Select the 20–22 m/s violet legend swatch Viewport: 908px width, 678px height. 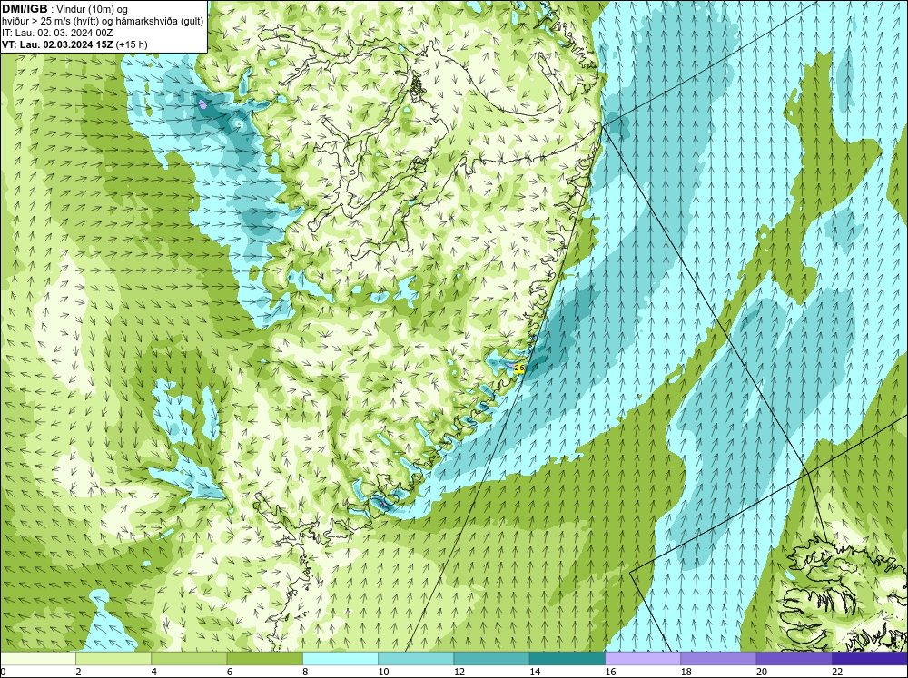click(794, 659)
